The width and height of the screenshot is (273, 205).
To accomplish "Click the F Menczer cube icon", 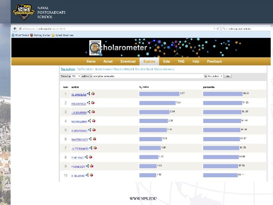I will [x=92, y=166].
